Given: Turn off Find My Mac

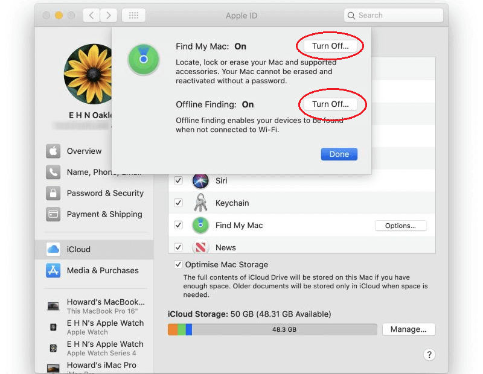Looking at the screenshot, I should (x=330, y=46).
